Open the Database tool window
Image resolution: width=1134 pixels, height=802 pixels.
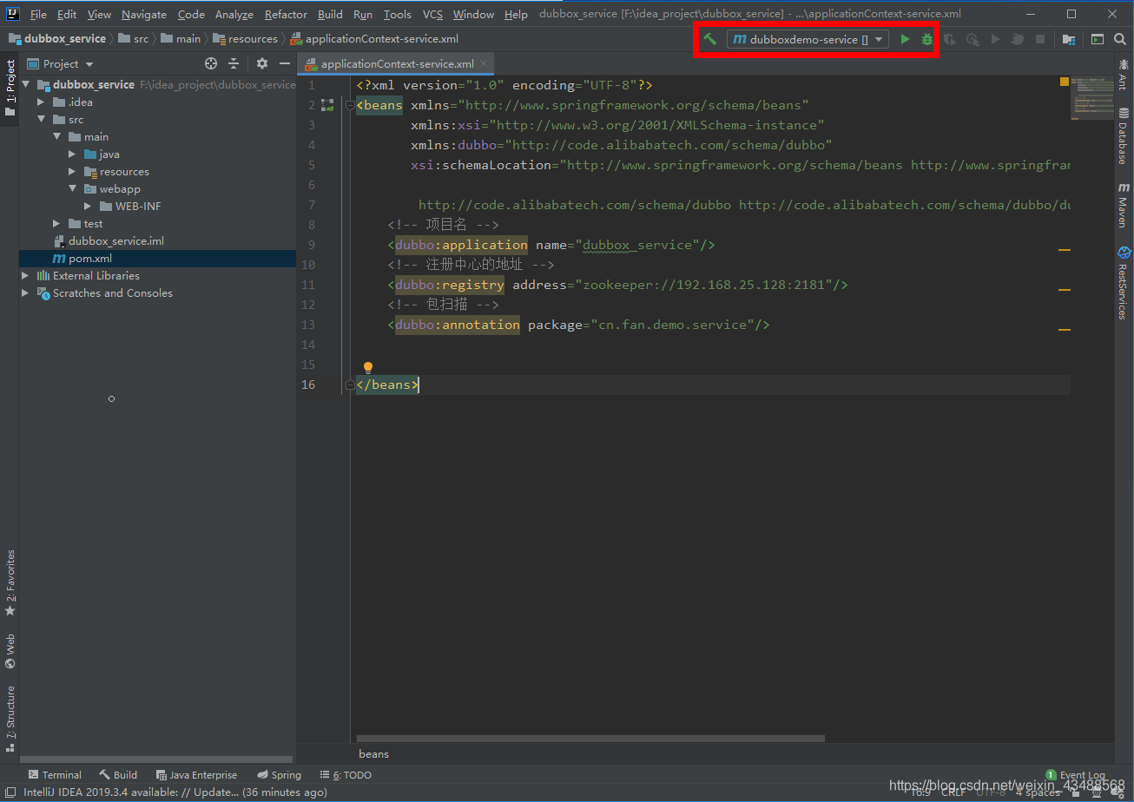pyautogui.click(x=1124, y=135)
